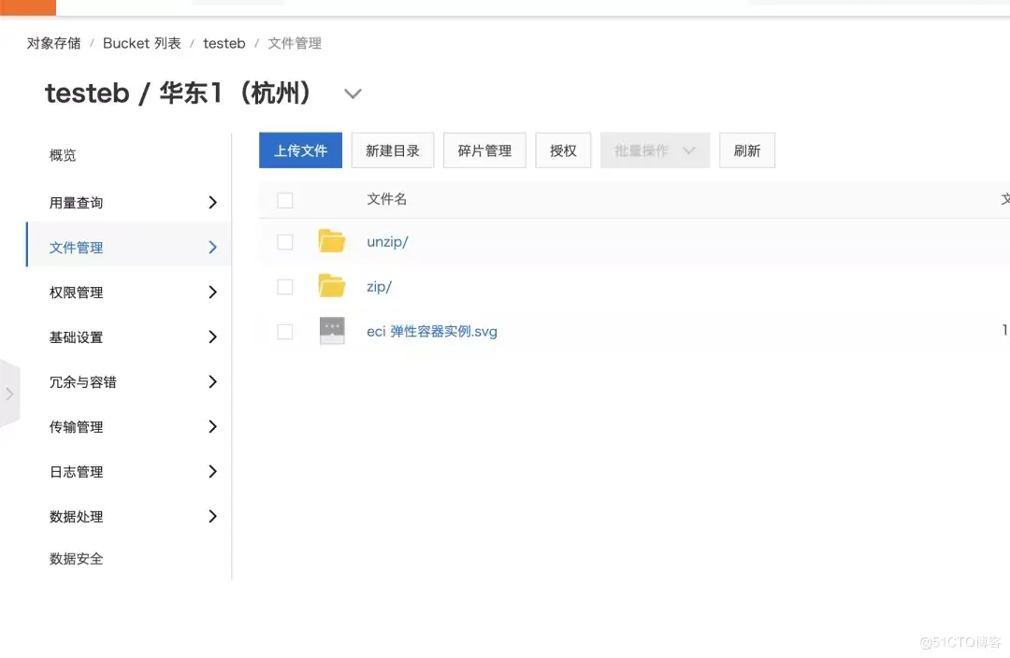Expand the collapsed side panel arrow
The height and width of the screenshot is (658, 1010).
(x=9, y=393)
